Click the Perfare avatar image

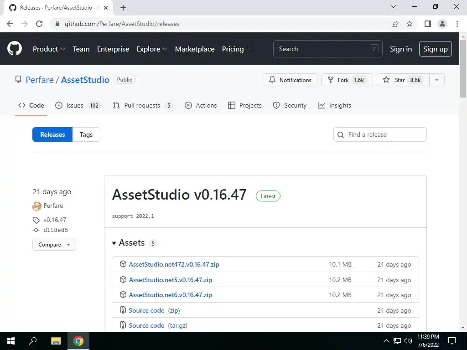click(37, 206)
